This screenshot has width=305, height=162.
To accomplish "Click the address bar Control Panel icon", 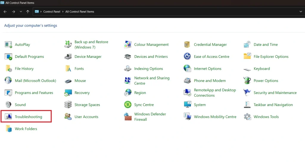I will click(37, 12).
